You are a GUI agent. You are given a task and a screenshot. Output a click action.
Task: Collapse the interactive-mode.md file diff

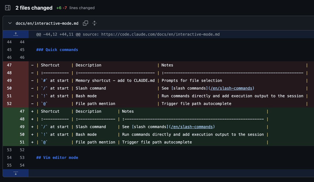tap(10, 23)
